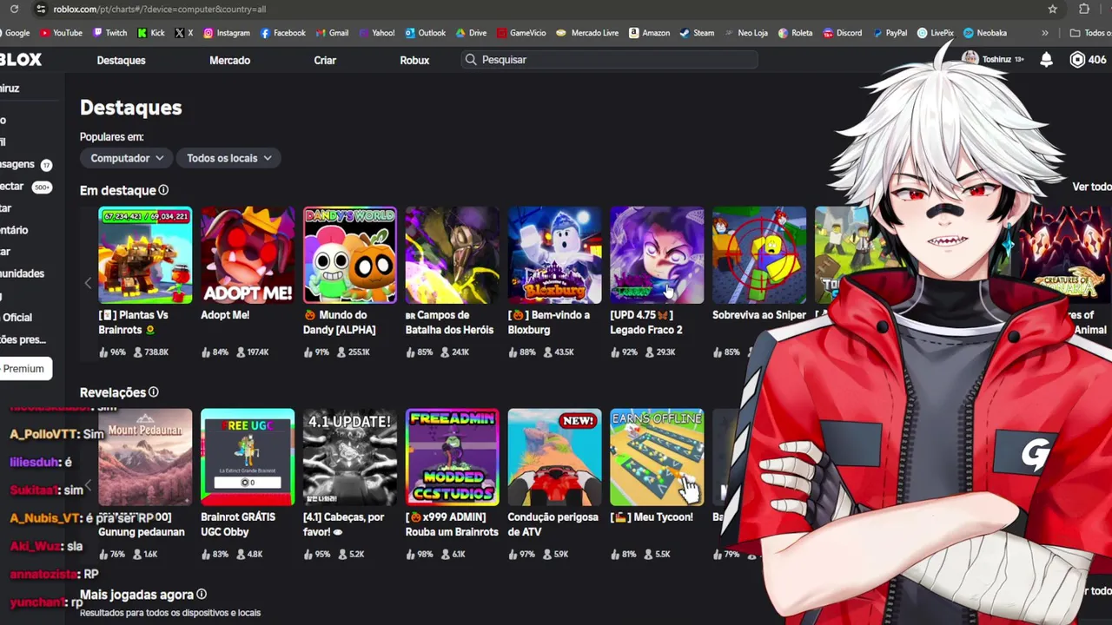
Task: Open the Roleta bookmark
Action: click(x=795, y=33)
